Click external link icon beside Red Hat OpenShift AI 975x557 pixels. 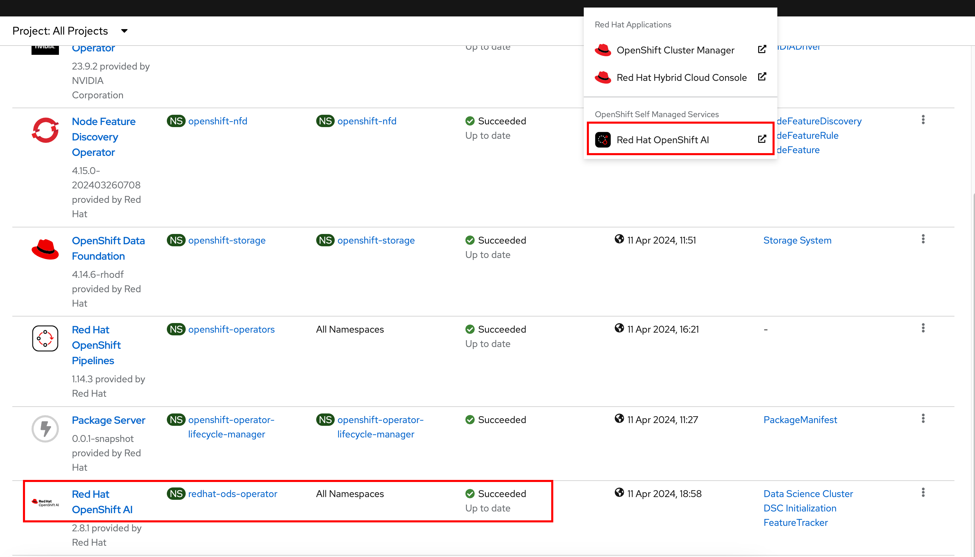coord(762,139)
